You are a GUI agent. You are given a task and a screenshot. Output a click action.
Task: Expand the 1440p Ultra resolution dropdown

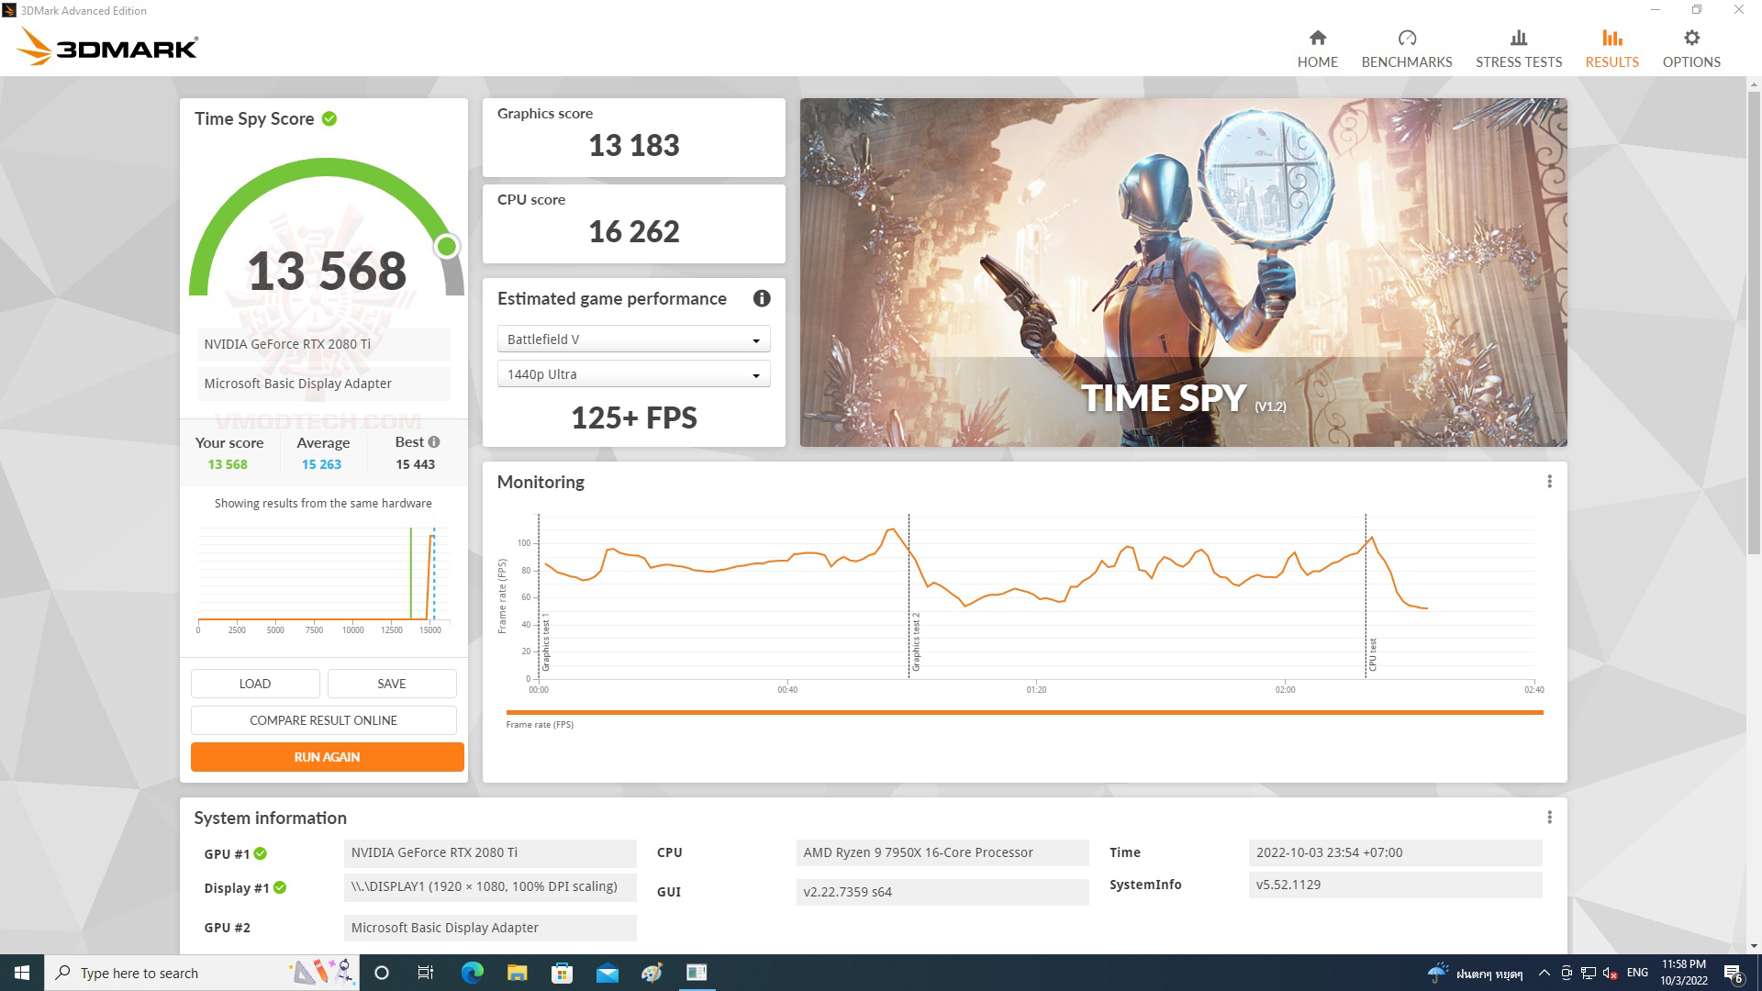pyautogui.click(x=754, y=373)
